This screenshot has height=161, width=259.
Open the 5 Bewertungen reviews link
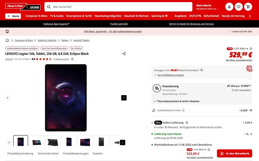tap(61, 59)
